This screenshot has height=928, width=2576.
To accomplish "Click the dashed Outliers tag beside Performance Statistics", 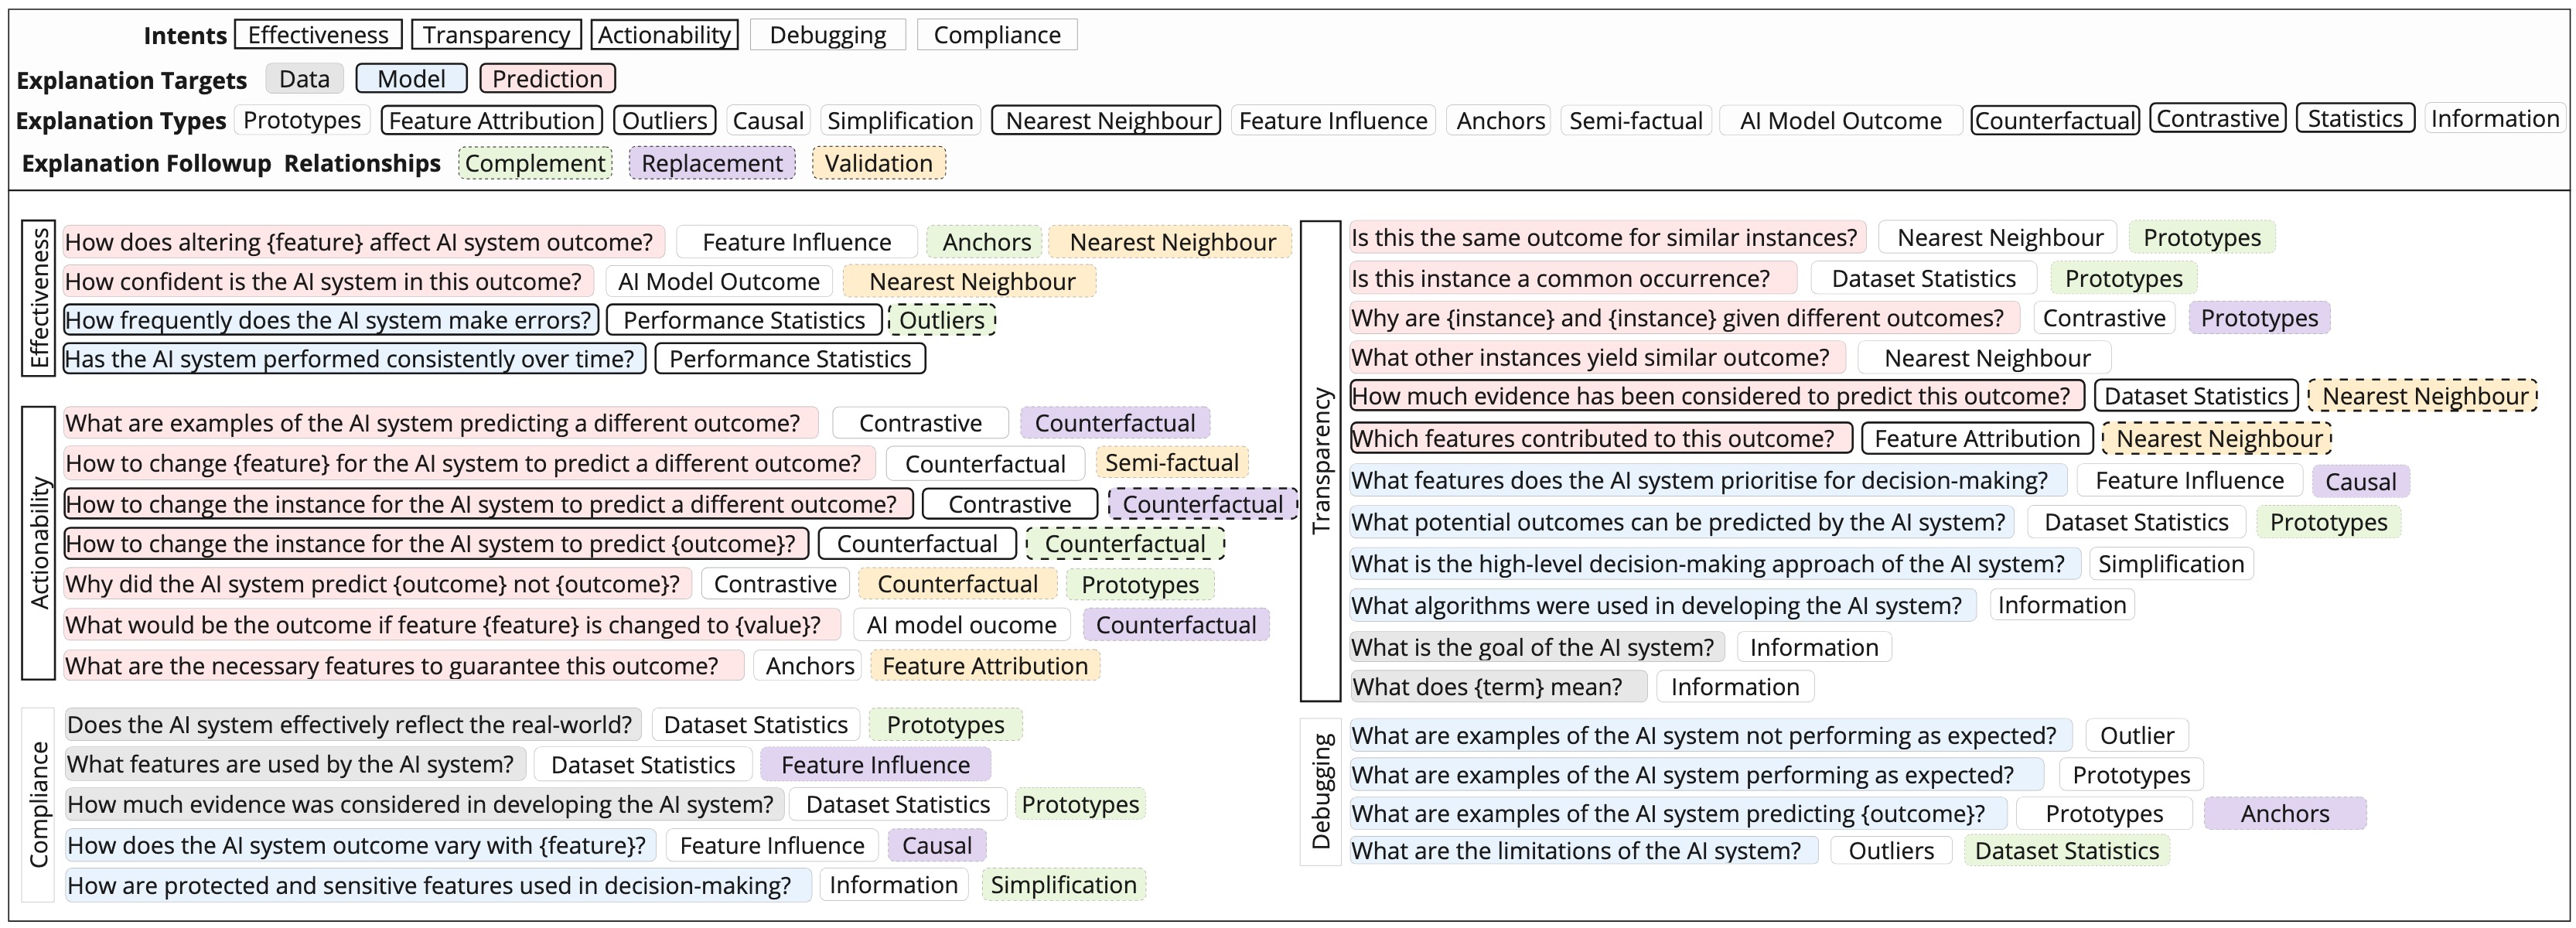I will (942, 320).
